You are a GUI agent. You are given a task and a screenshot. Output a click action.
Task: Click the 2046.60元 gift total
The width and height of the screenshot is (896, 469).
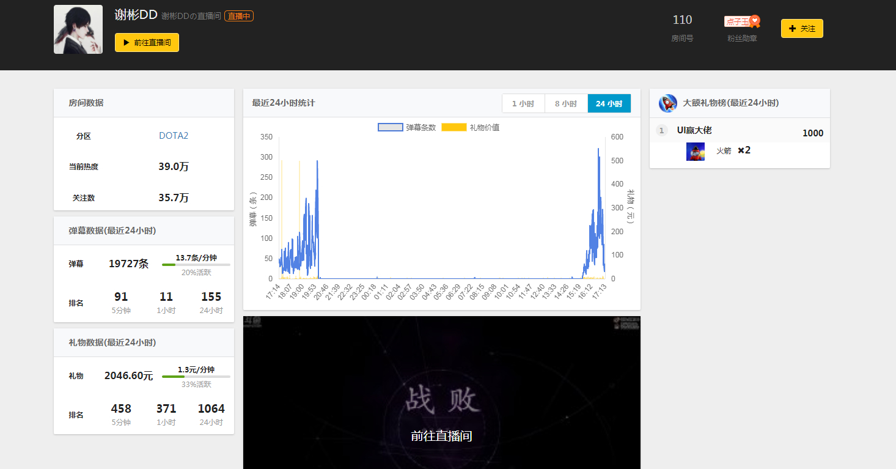coord(128,375)
